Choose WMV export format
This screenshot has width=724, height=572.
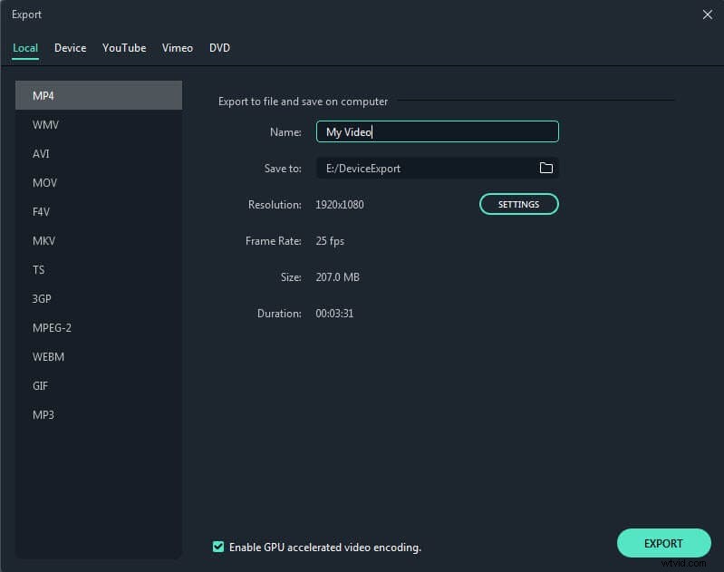click(x=98, y=125)
